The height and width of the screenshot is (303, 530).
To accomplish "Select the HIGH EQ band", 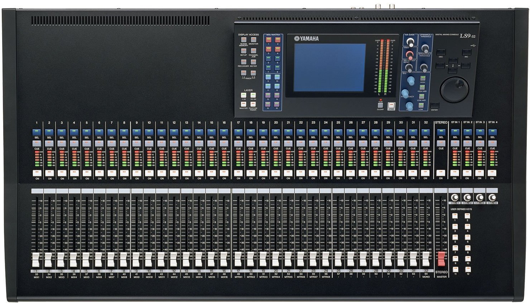I will pos(423,78).
